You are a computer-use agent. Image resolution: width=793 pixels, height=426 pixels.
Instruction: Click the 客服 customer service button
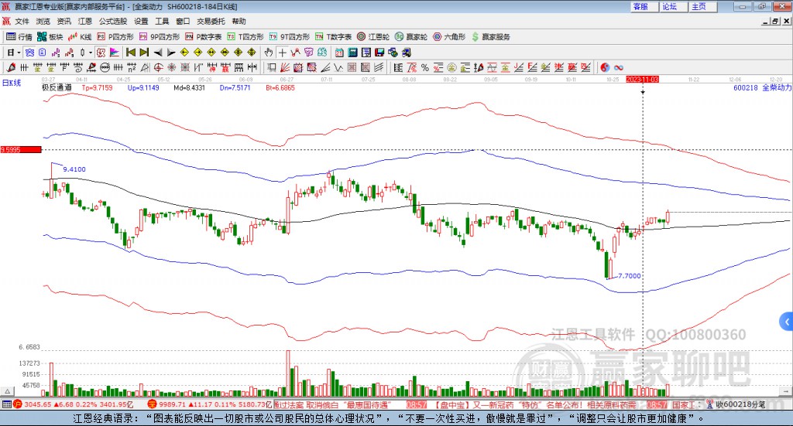pyautogui.click(x=640, y=6)
